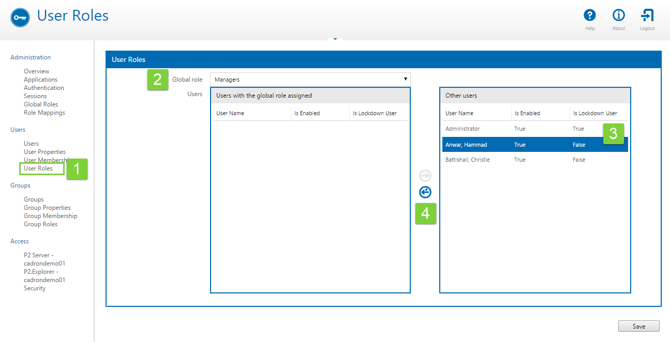Image resolution: width=670 pixels, height=342 pixels.
Task: Open Role Mappings in sidebar
Action: tap(44, 113)
